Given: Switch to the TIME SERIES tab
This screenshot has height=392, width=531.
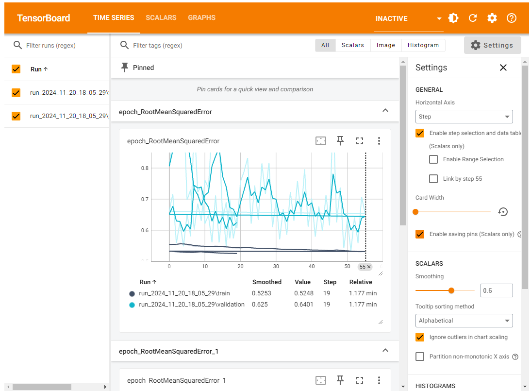Looking at the screenshot, I should click(x=114, y=17).
